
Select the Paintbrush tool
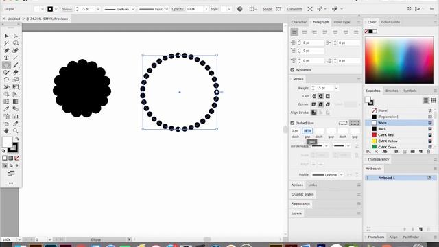[16, 65]
